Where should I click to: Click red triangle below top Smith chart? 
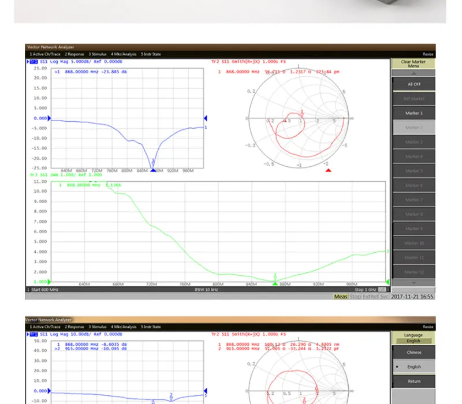click(328, 170)
